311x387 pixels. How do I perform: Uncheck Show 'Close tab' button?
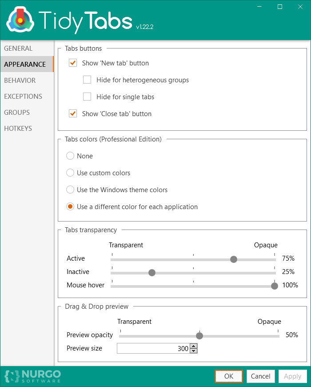pyautogui.click(x=73, y=113)
